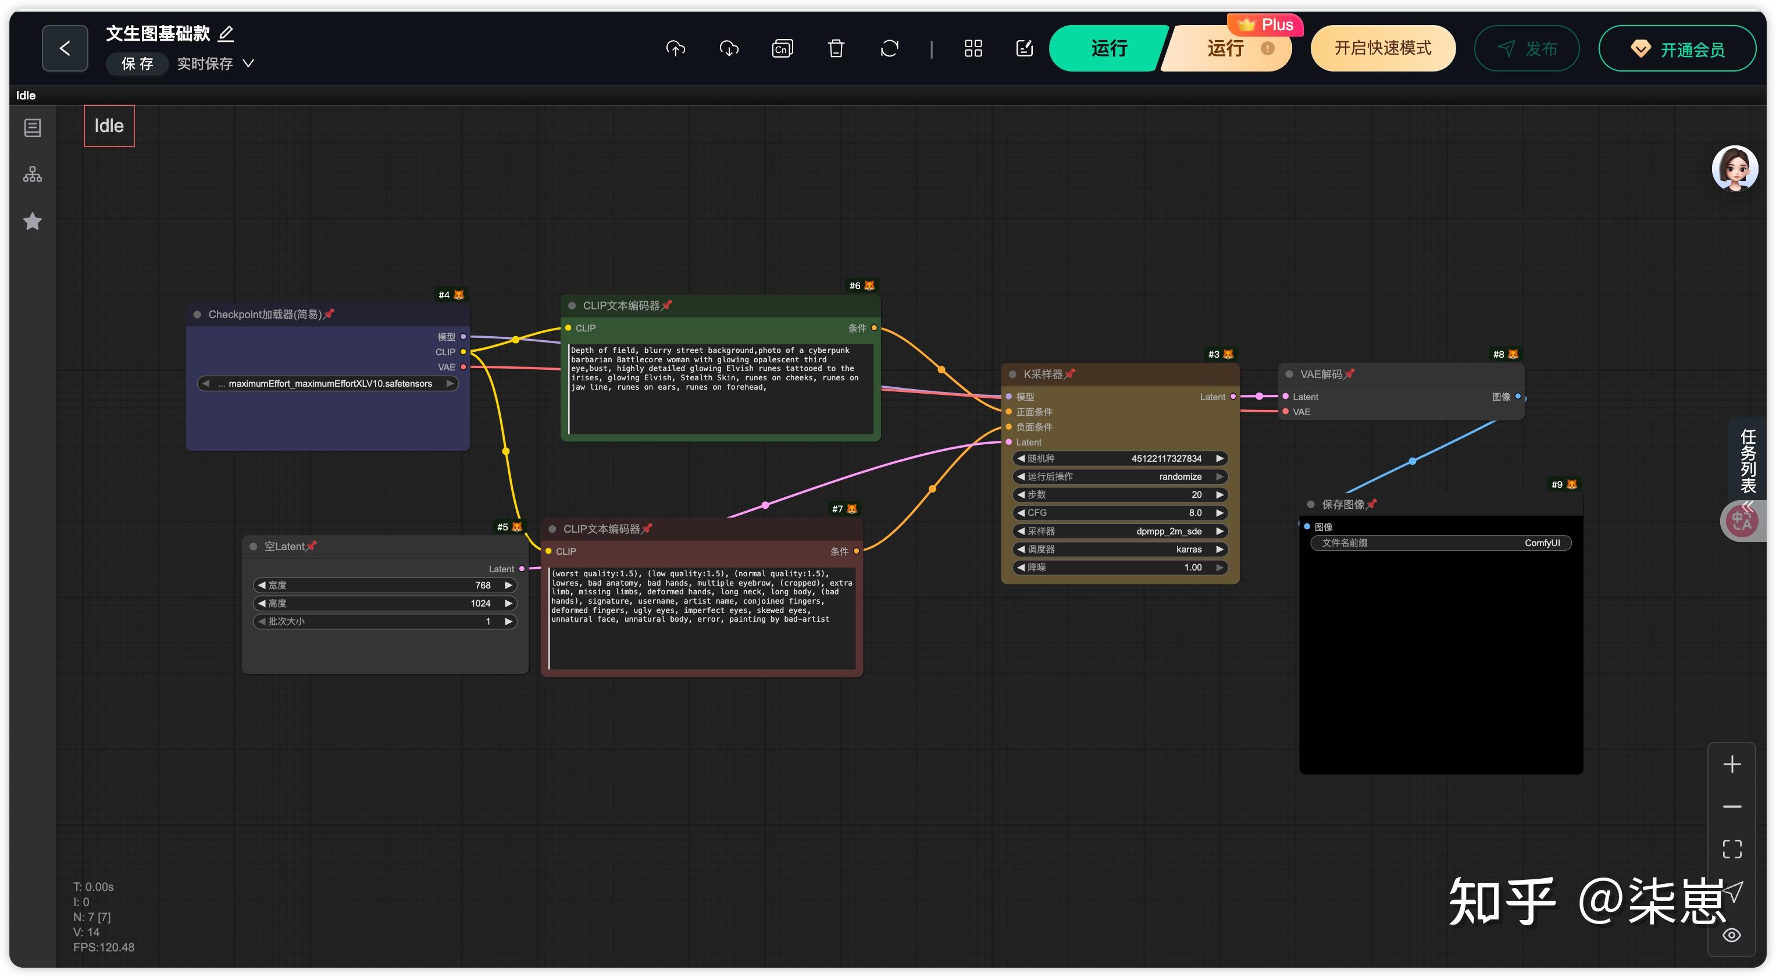Toggle collapse dot on K采样器 node

pyautogui.click(x=1013, y=375)
